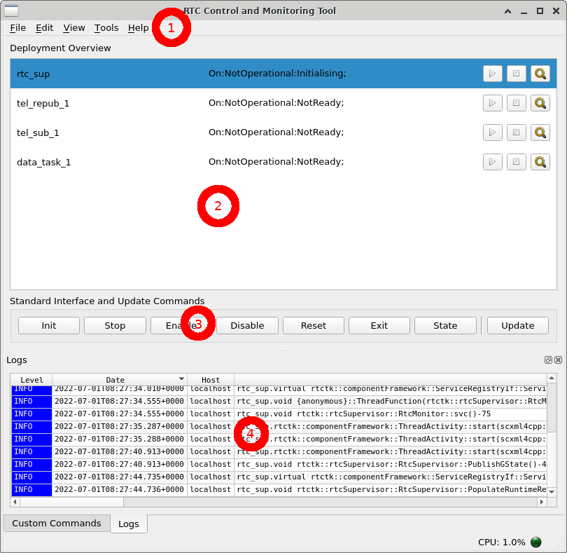
Task: Click the Host column header in Logs
Action: 210,380
